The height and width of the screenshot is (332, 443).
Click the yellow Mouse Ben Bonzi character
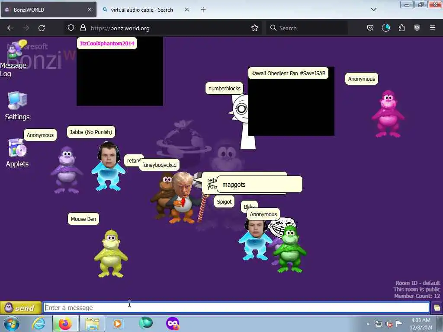coord(111,253)
